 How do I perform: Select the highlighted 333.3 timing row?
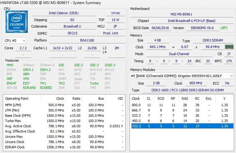click(x=182, y=126)
